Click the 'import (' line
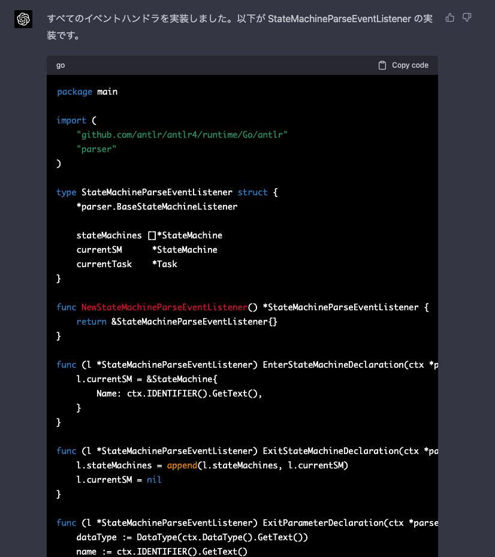The width and height of the screenshot is (495, 557). (x=76, y=120)
